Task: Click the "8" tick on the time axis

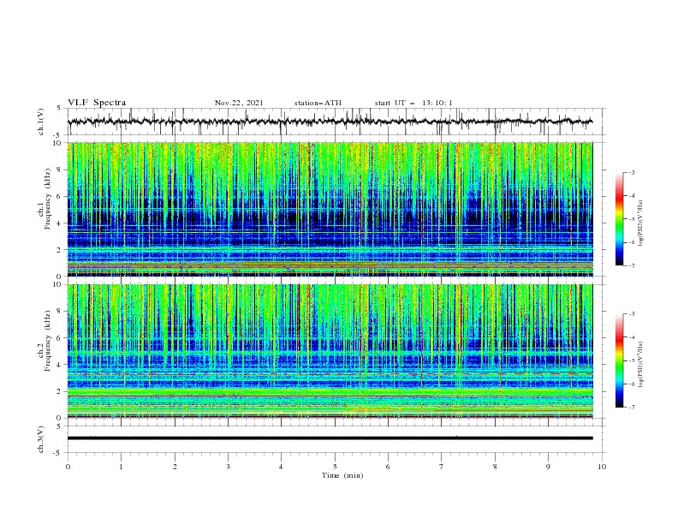Action: click(495, 467)
